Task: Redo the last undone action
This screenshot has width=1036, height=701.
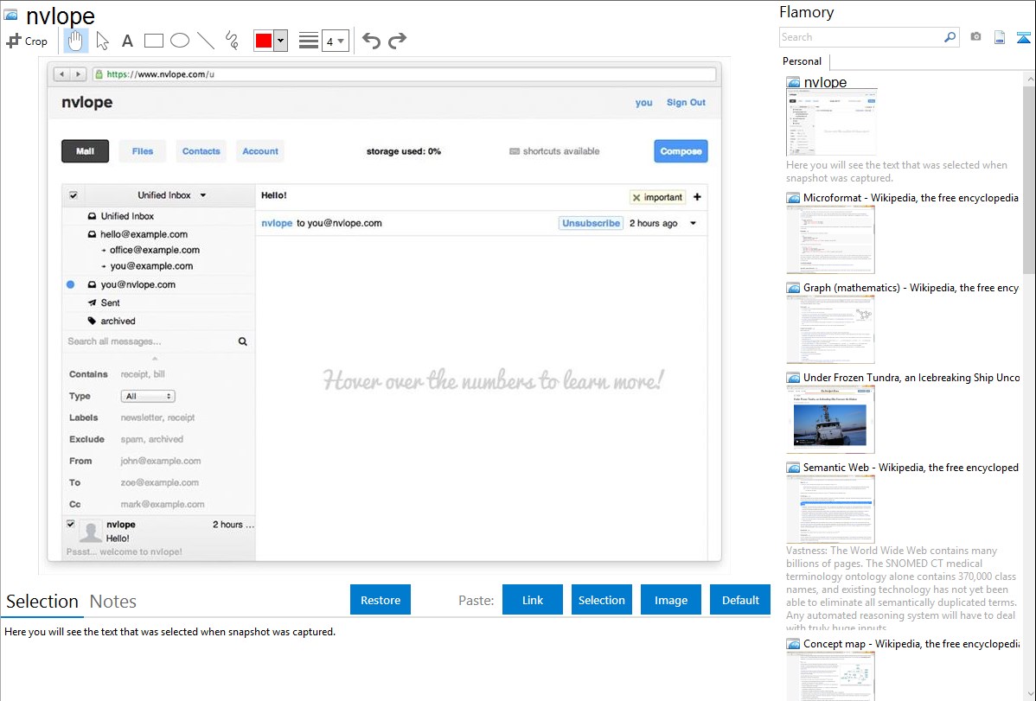Action: pos(397,41)
